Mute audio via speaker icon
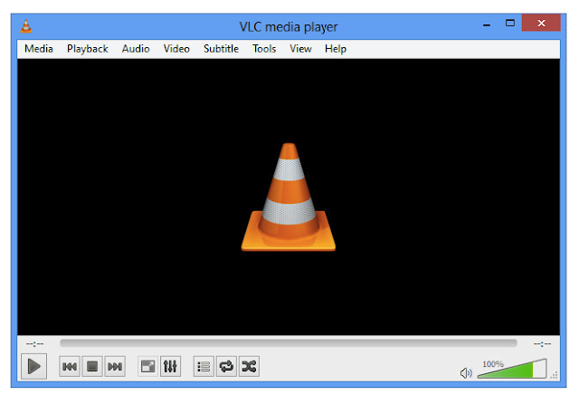The height and width of the screenshot is (395, 579). [x=466, y=373]
